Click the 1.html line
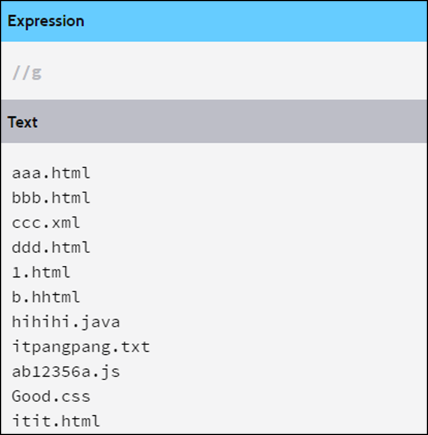This screenshot has height=435, width=428. coord(41,272)
